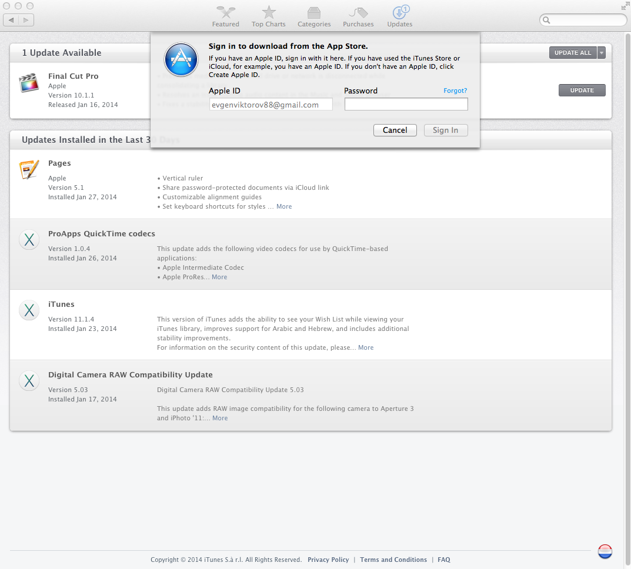Click the vertical scrollbar
The width and height of the screenshot is (631, 569).
(x=627, y=300)
